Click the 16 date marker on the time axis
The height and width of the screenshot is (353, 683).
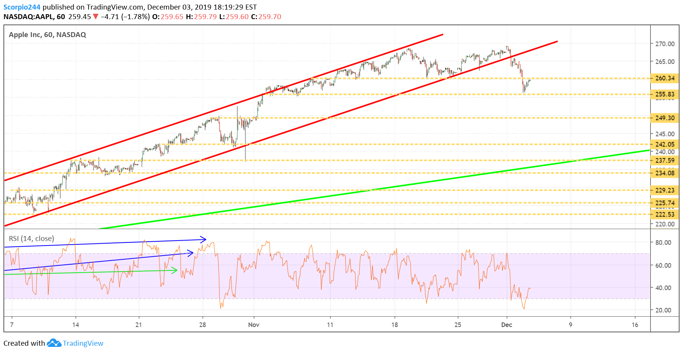click(635, 325)
